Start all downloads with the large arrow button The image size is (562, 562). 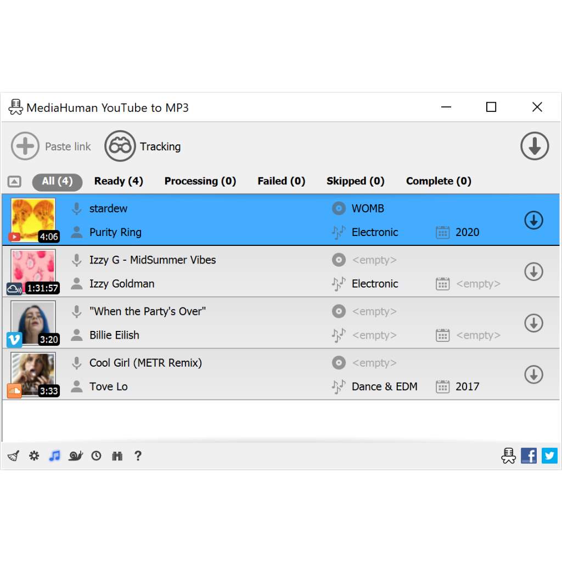(535, 146)
